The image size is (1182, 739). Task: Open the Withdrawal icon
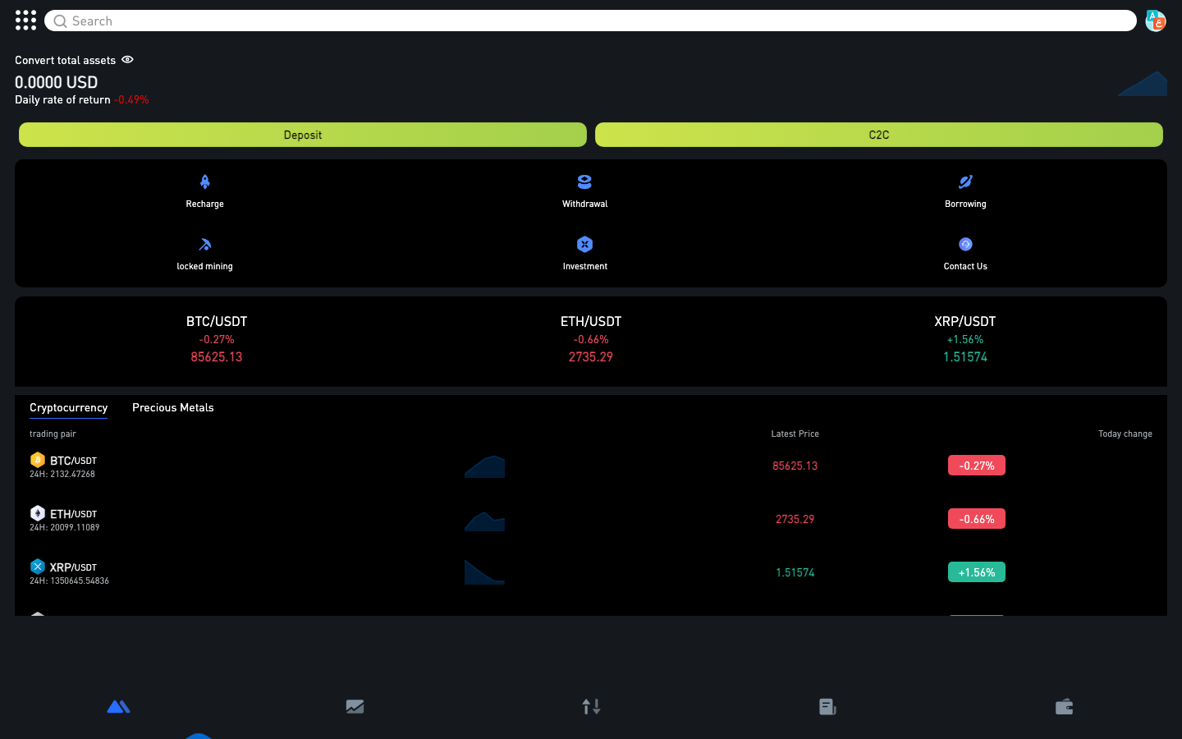point(584,181)
